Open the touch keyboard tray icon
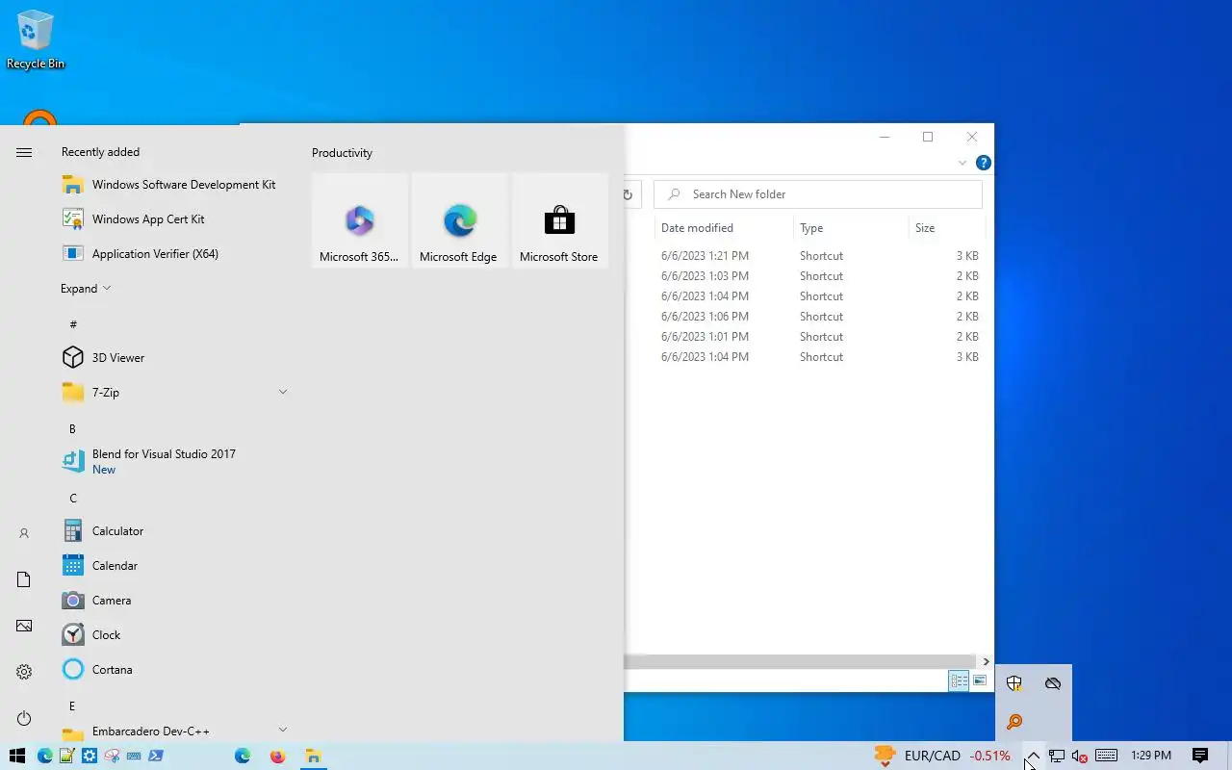Viewport: 1232px width, 770px height. [x=1106, y=756]
